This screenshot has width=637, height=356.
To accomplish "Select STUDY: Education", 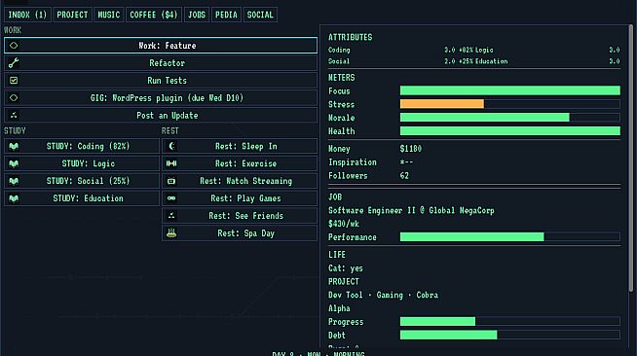I will (82, 198).
